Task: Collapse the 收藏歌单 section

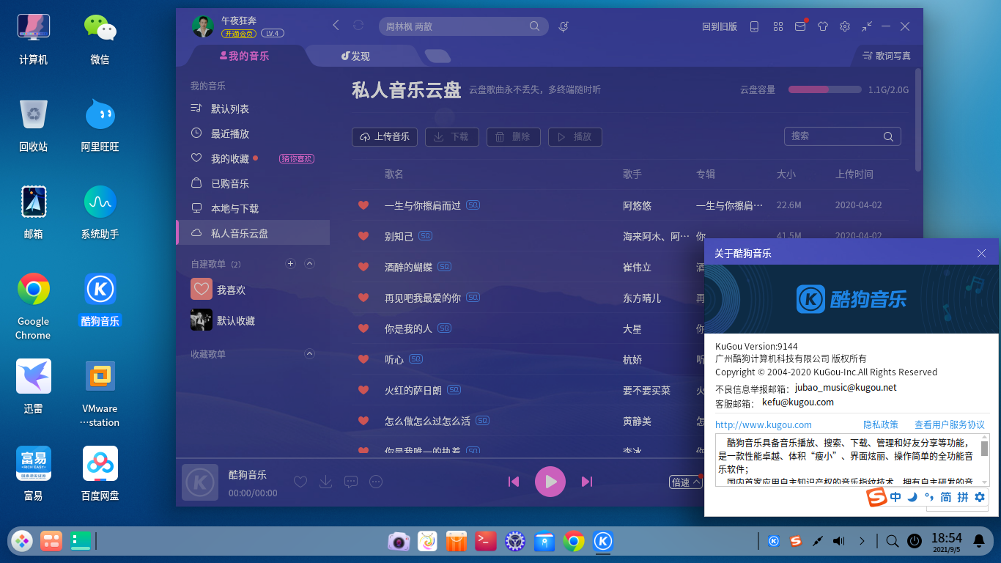Action: (309, 354)
